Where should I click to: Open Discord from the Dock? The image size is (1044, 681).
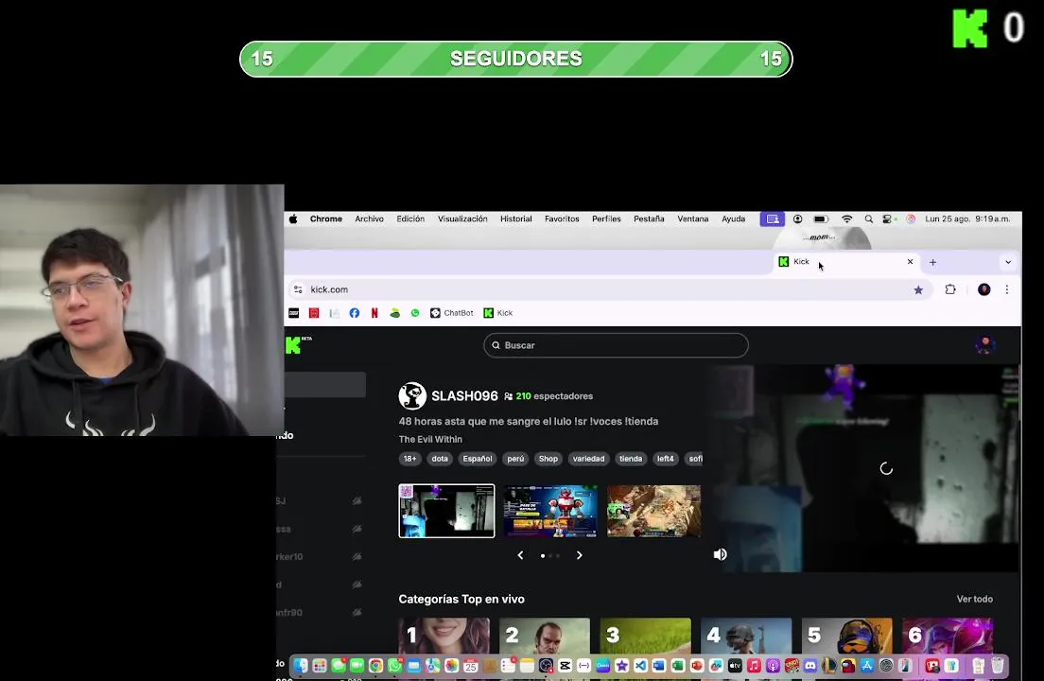[810, 666]
